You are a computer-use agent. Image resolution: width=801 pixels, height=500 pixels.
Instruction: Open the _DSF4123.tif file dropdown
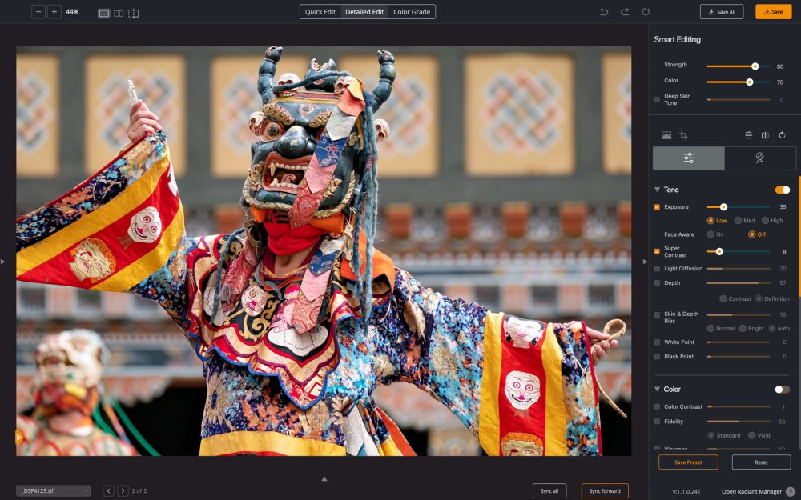(x=53, y=491)
